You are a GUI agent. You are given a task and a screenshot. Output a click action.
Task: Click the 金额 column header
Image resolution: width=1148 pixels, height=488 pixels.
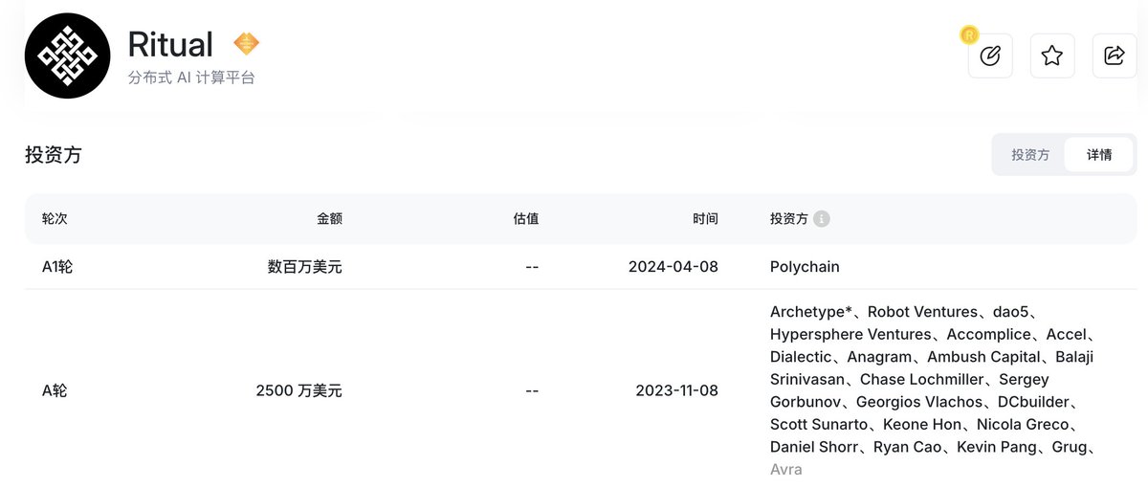pyautogui.click(x=329, y=219)
